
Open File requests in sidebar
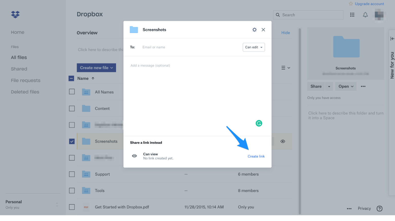[26, 80]
